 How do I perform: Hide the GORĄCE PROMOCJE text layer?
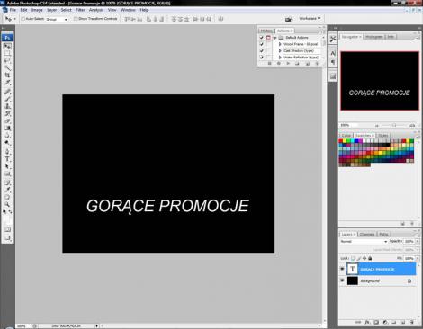[x=342, y=269]
